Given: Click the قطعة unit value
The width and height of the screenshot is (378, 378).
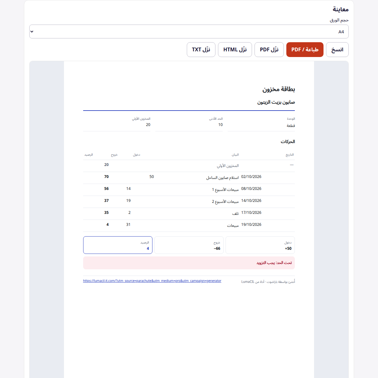Looking at the screenshot, I should pos(291,125).
